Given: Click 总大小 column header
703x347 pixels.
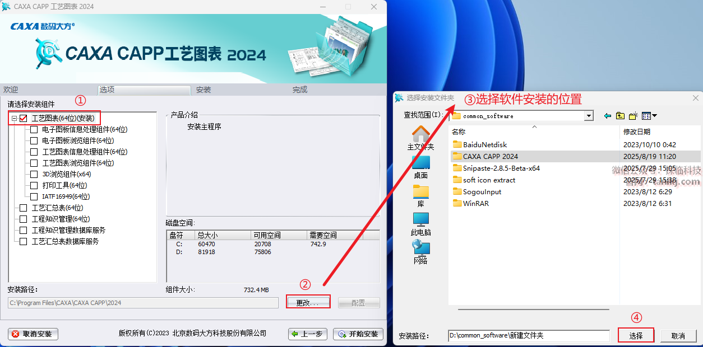Looking at the screenshot, I should (222, 235).
